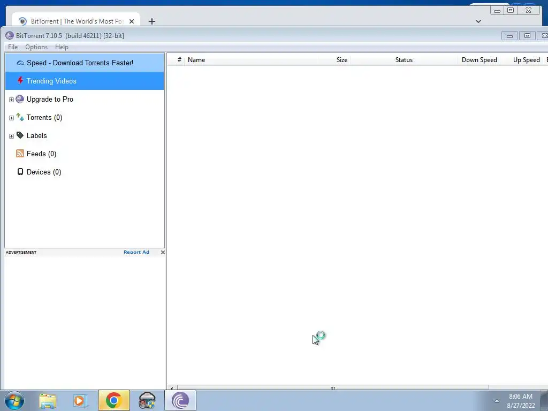Select Labels in the sidebar
Viewport: 548px width, 411px height.
pos(37,135)
